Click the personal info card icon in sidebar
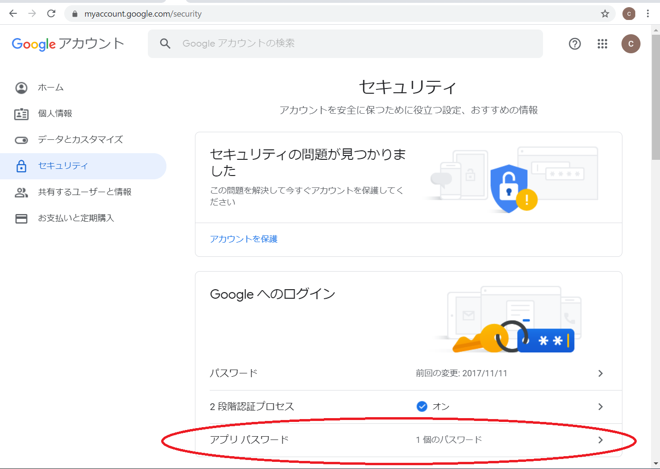660x469 pixels. [x=21, y=114]
